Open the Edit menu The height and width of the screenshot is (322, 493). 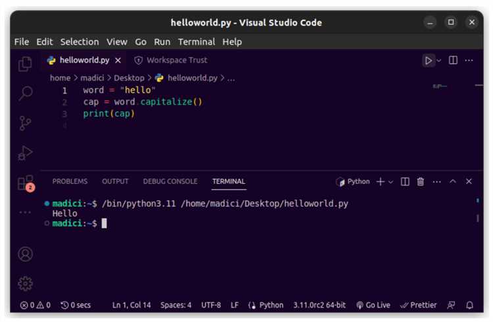44,41
